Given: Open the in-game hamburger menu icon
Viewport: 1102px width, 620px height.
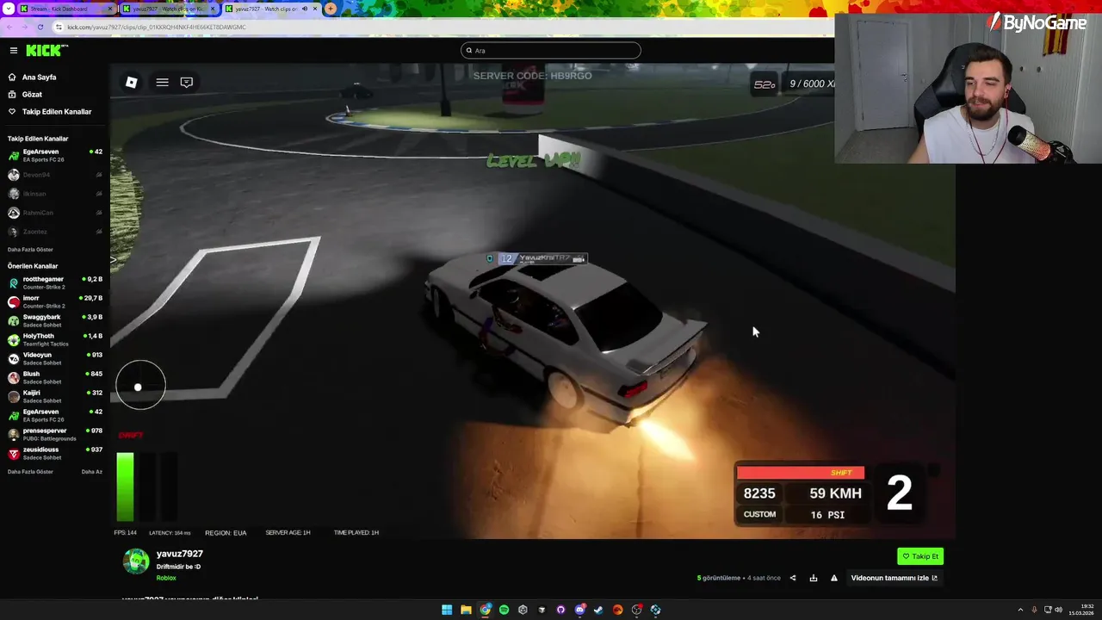Looking at the screenshot, I should (x=162, y=82).
